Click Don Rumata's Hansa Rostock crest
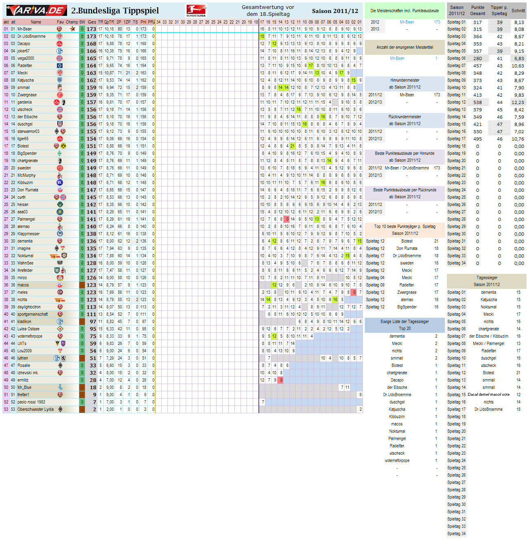Image resolution: width=529 pixels, height=540 pixels. (60, 190)
